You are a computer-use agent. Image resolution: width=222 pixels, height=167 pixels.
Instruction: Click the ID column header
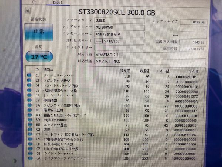point(37,70)
